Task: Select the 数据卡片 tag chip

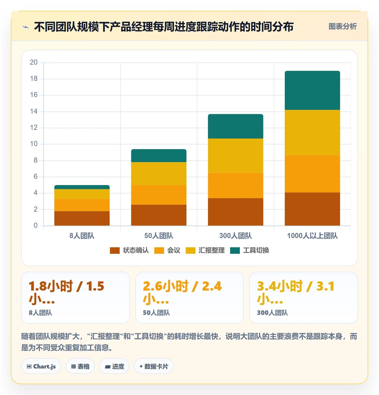Action: click(x=154, y=366)
